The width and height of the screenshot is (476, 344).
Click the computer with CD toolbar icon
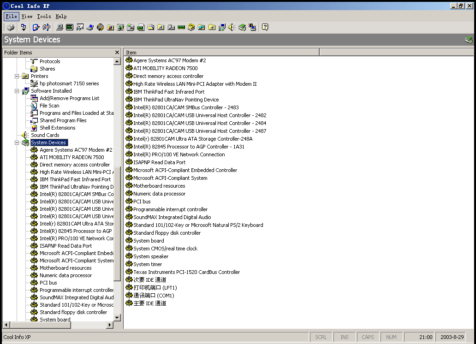tap(222, 27)
